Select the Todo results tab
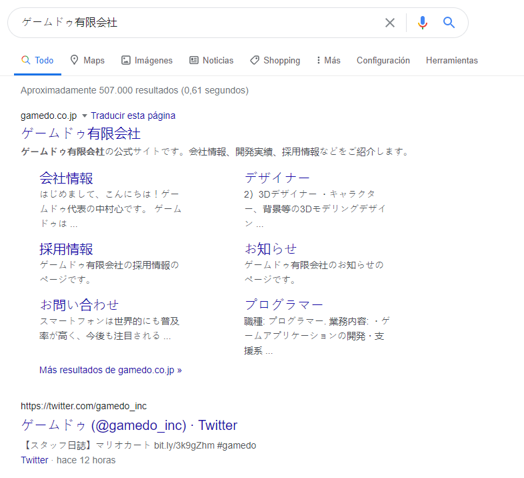This screenshot has width=524, height=478. 37,60
